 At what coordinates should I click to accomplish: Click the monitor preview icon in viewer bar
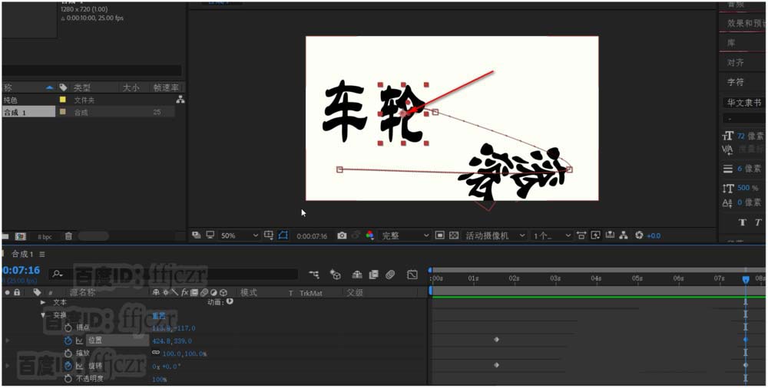(x=210, y=235)
